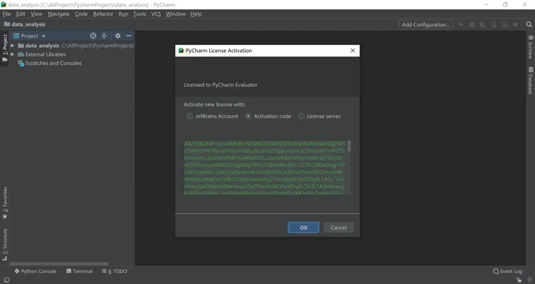Click the Project panel settings gear icon

pos(118,36)
